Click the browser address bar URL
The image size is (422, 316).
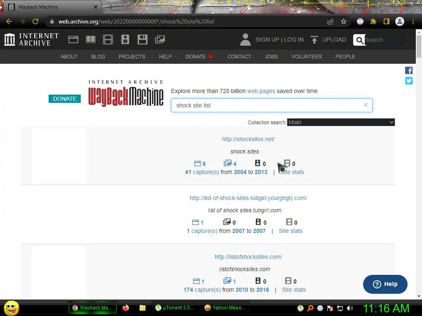(136, 21)
